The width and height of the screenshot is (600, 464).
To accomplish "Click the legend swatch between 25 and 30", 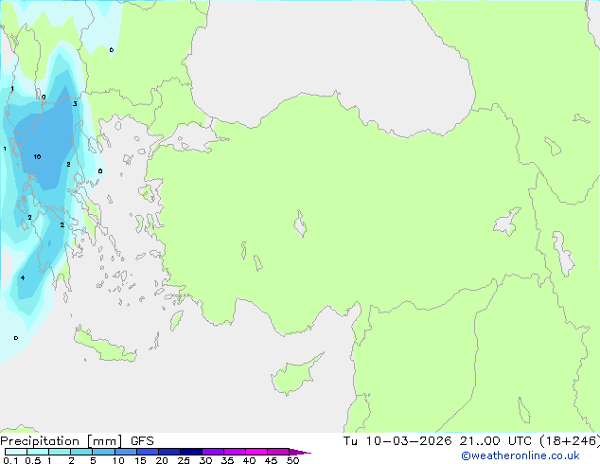I will tap(191, 452).
